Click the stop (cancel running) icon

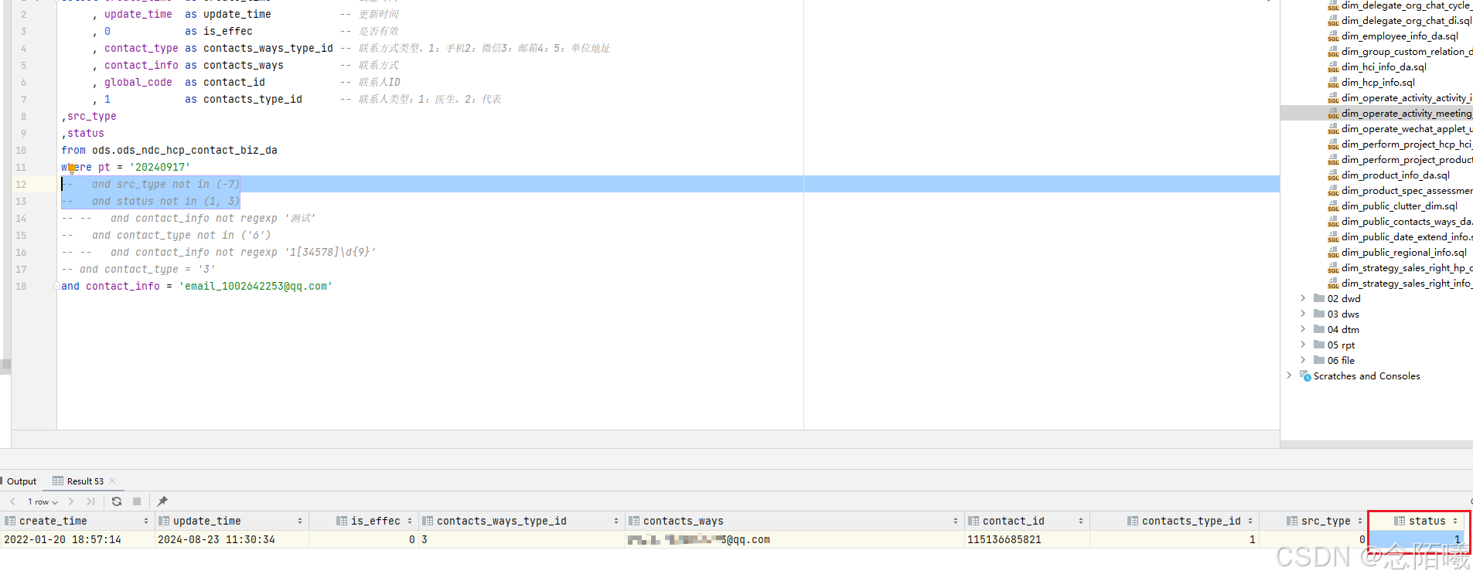point(137,501)
